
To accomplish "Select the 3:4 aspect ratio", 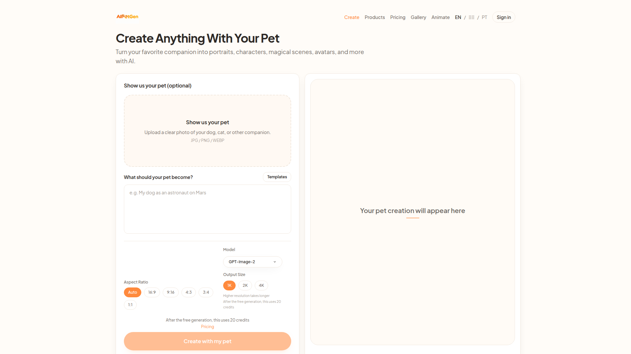I will point(206,292).
